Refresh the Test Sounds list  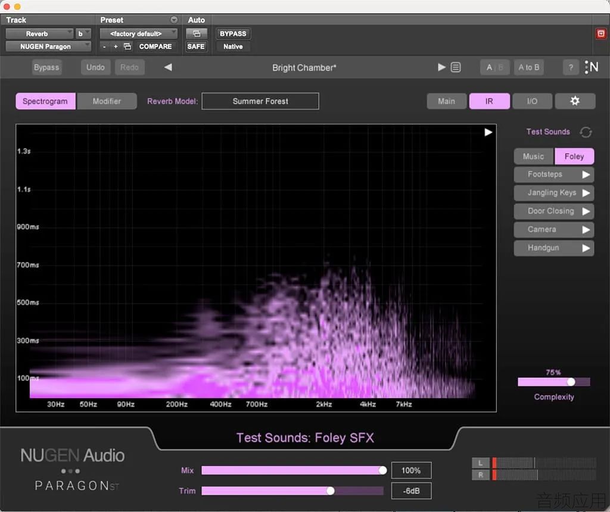[x=586, y=132]
